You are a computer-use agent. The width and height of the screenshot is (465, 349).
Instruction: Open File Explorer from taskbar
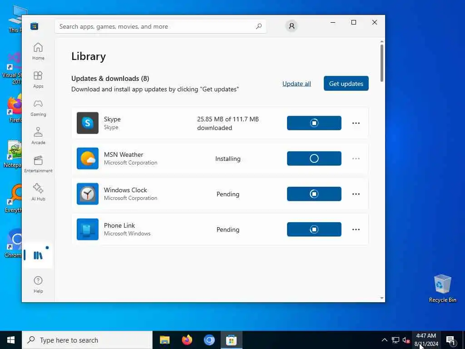(x=164, y=340)
